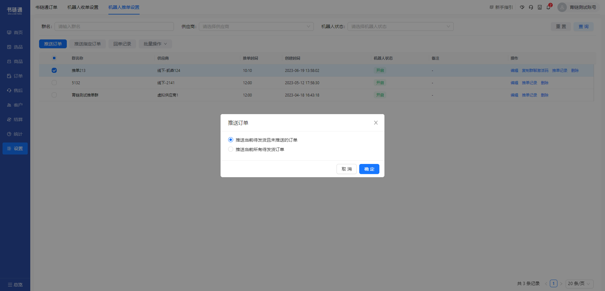Switch to 书链通订单 tab
Screen dimensions: 605x291
(46, 7)
